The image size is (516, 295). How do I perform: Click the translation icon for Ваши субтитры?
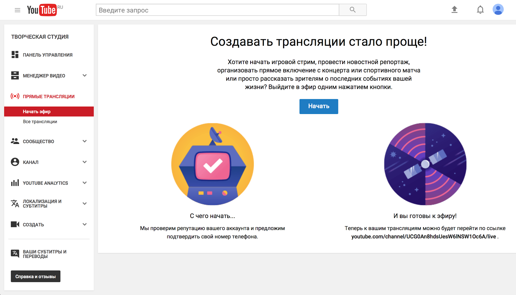pos(15,254)
